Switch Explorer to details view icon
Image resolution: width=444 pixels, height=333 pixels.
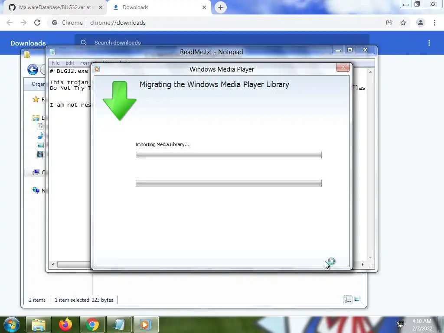tap(348, 300)
